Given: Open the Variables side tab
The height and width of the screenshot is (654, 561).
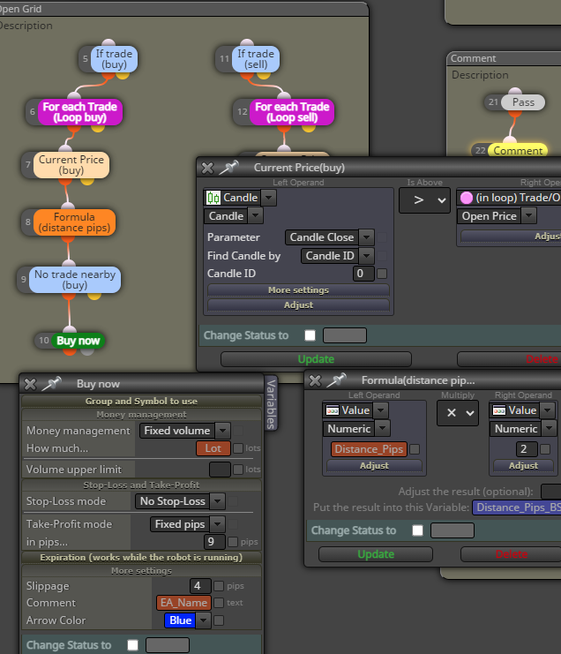Looking at the screenshot, I should click(x=272, y=403).
